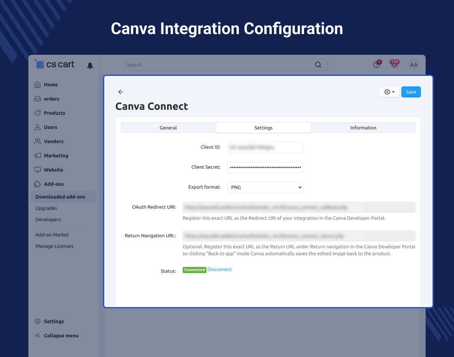Viewport: 454px width, 357px height.
Task: Click the Add-ons puzzle icon
Action: (x=38, y=184)
